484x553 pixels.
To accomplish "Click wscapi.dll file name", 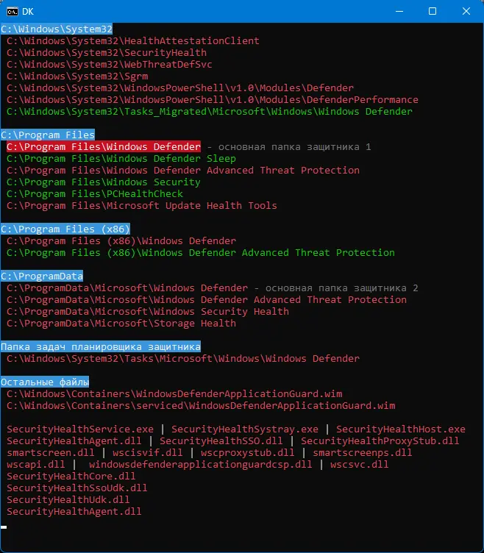I will (x=36, y=465).
